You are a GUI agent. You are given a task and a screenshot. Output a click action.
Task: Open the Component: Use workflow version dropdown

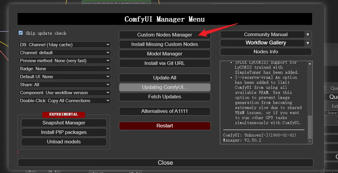click(65, 93)
